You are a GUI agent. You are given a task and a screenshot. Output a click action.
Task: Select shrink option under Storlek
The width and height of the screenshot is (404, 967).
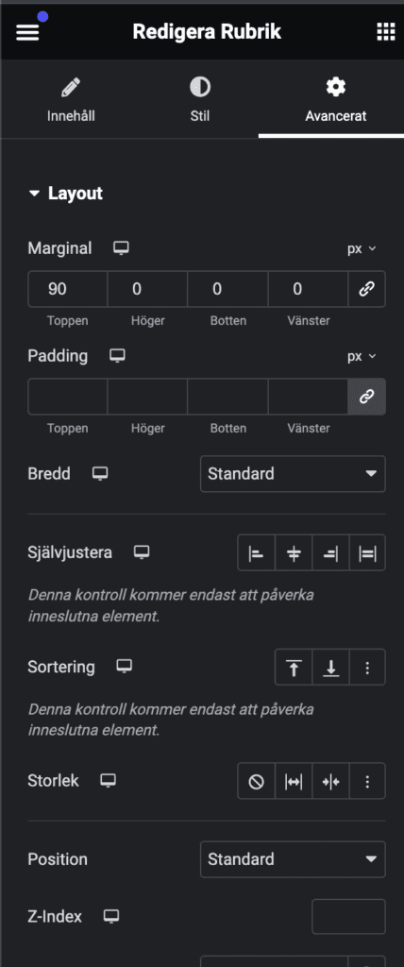click(330, 781)
